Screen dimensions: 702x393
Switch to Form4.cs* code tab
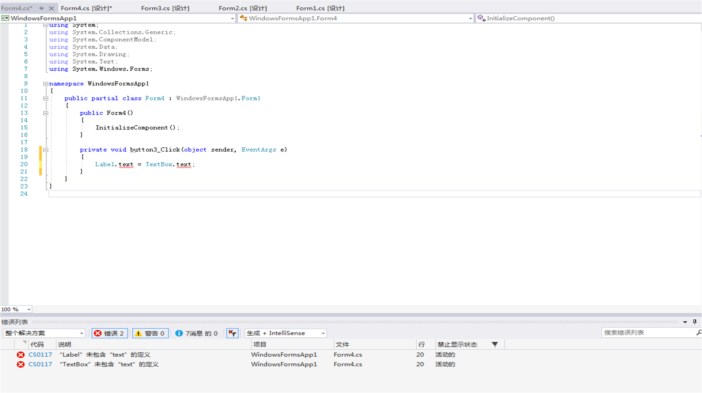coord(17,8)
